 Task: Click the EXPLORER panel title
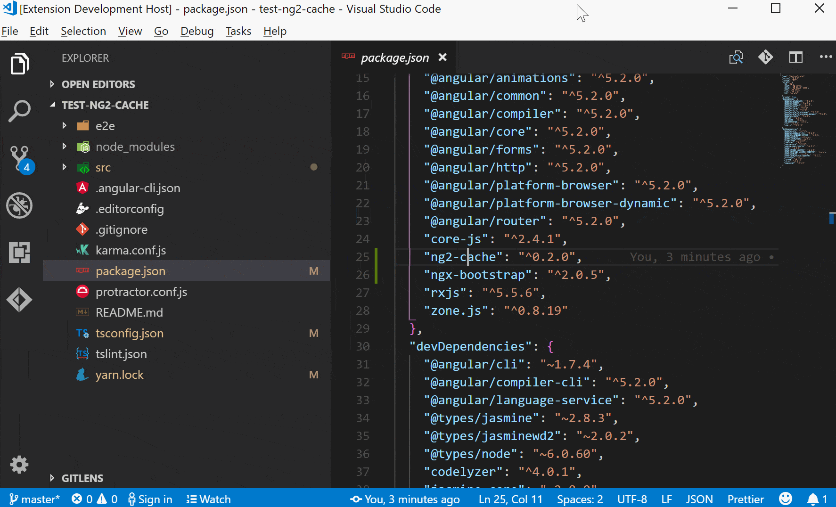pos(85,58)
